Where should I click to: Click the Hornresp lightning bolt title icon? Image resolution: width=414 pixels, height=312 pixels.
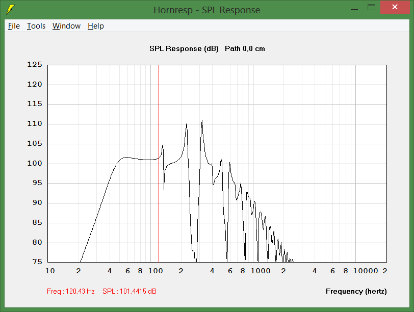coord(10,9)
